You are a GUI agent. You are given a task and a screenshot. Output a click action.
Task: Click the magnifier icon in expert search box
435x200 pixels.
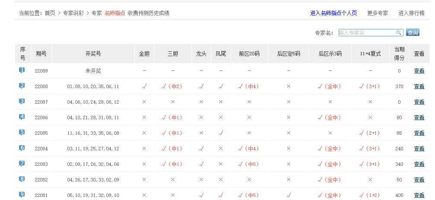pos(399,33)
